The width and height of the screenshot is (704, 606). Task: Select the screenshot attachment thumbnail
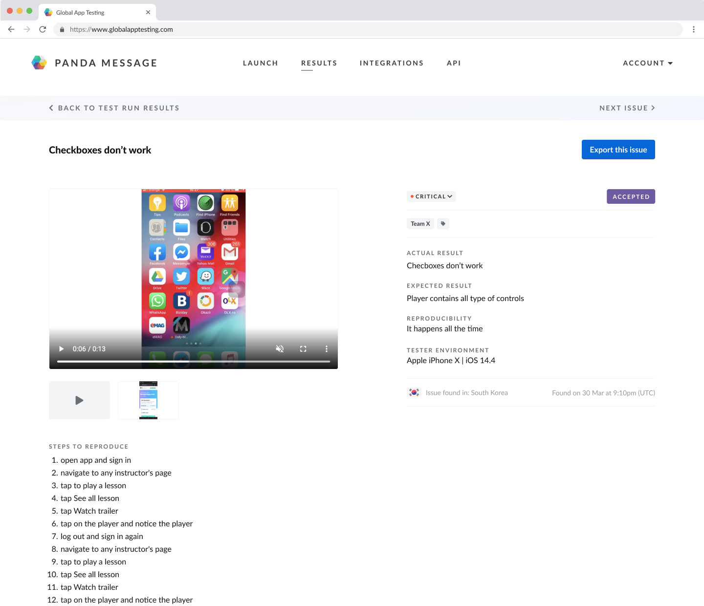click(x=148, y=400)
